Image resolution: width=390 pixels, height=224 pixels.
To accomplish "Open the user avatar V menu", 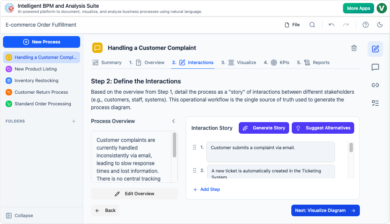I will (x=381, y=8).
